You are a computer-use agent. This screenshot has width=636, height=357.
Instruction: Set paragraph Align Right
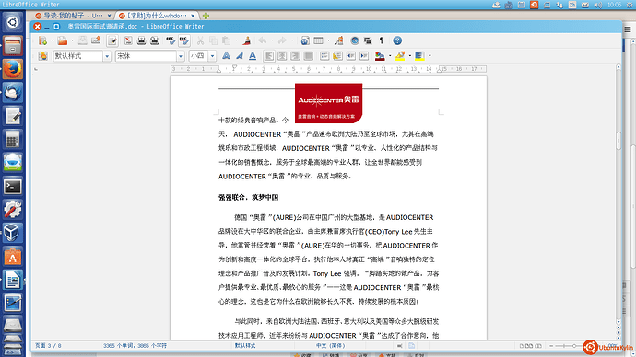pyautogui.click(x=295, y=56)
